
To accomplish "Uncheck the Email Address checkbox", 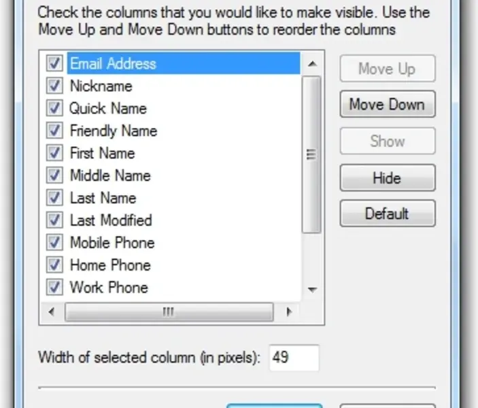I will (54, 64).
